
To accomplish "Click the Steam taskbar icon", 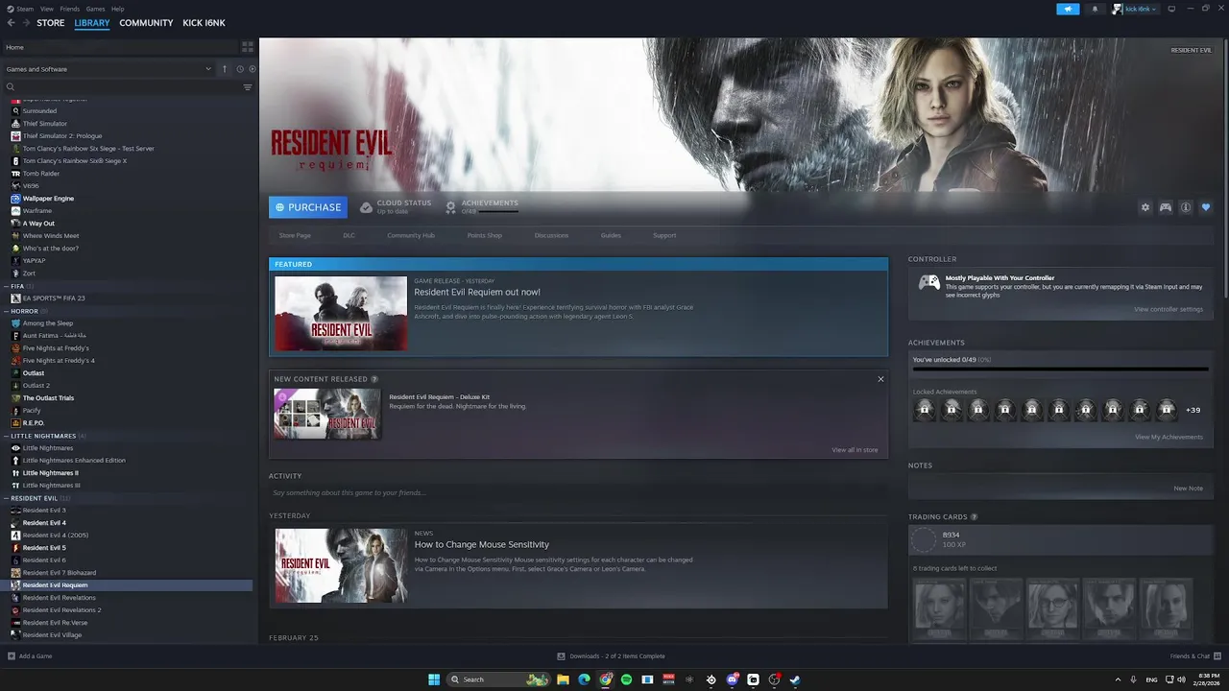I will pos(795,679).
